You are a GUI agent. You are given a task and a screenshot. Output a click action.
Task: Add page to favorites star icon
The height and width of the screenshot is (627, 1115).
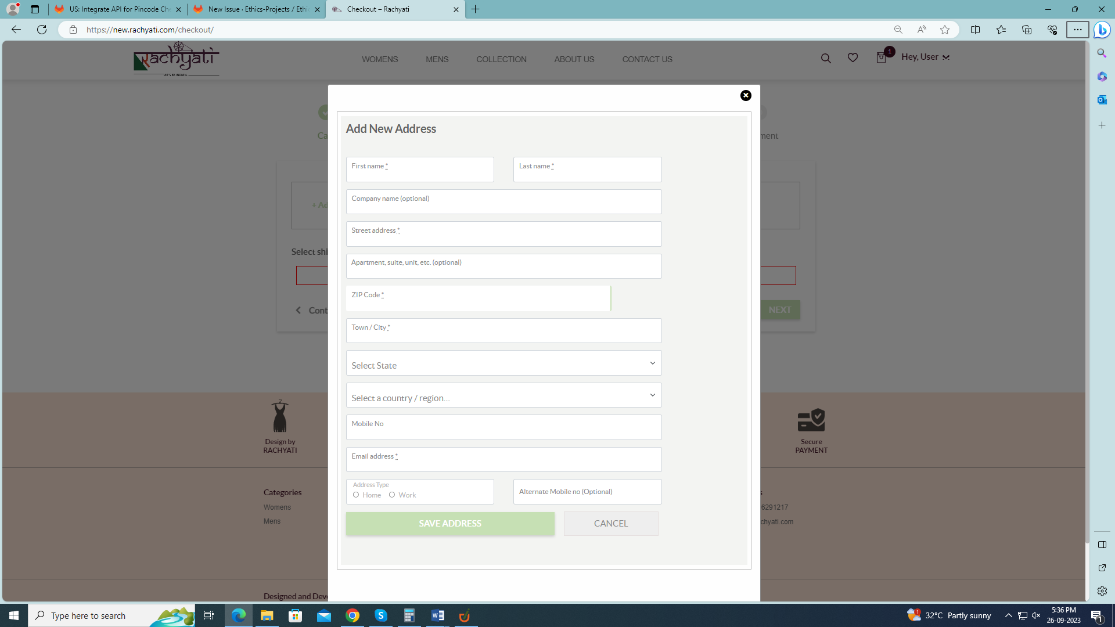tap(945, 30)
